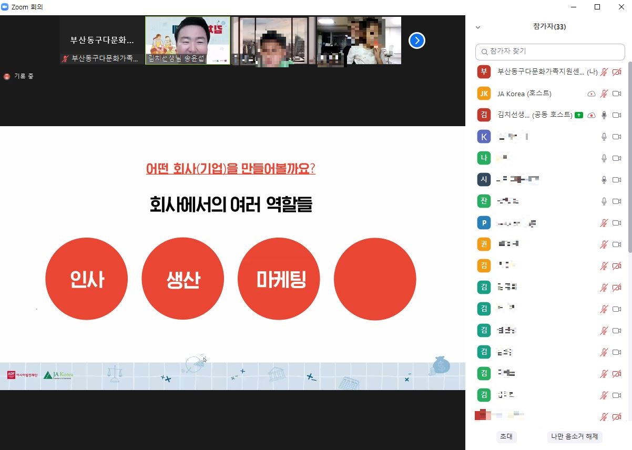Click the disabled camera icon on orange 김 row
This screenshot has width=632, height=450.
click(x=617, y=265)
